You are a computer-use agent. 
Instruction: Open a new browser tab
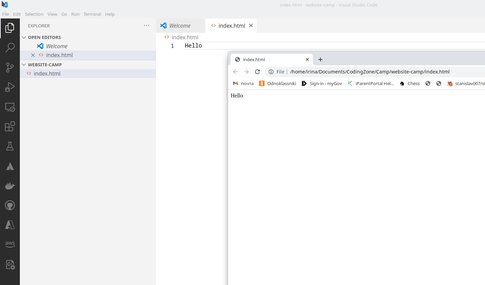tap(320, 59)
